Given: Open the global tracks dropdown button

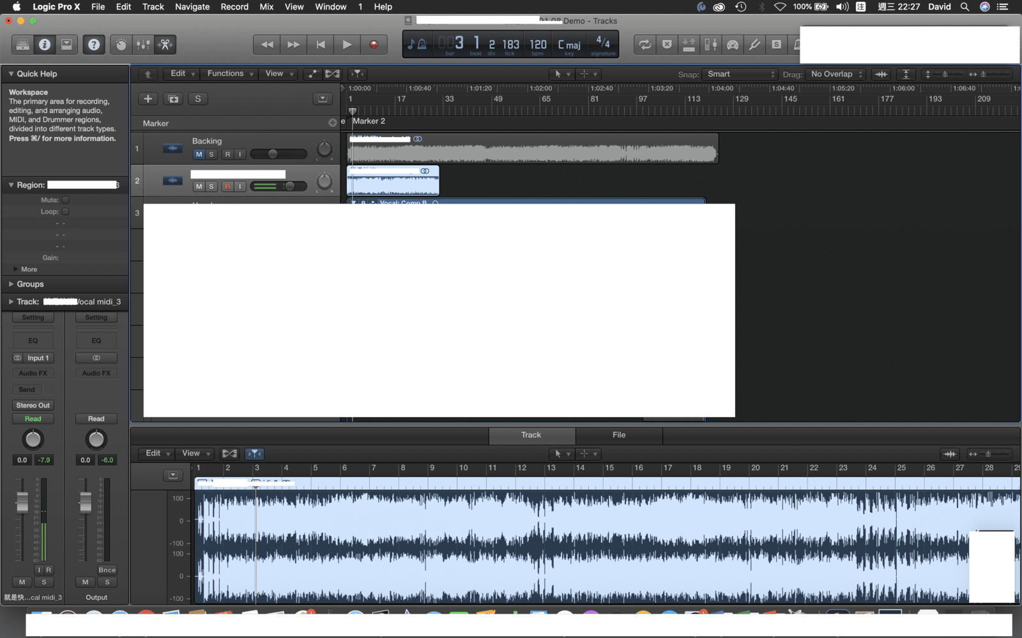Looking at the screenshot, I should coord(323,99).
